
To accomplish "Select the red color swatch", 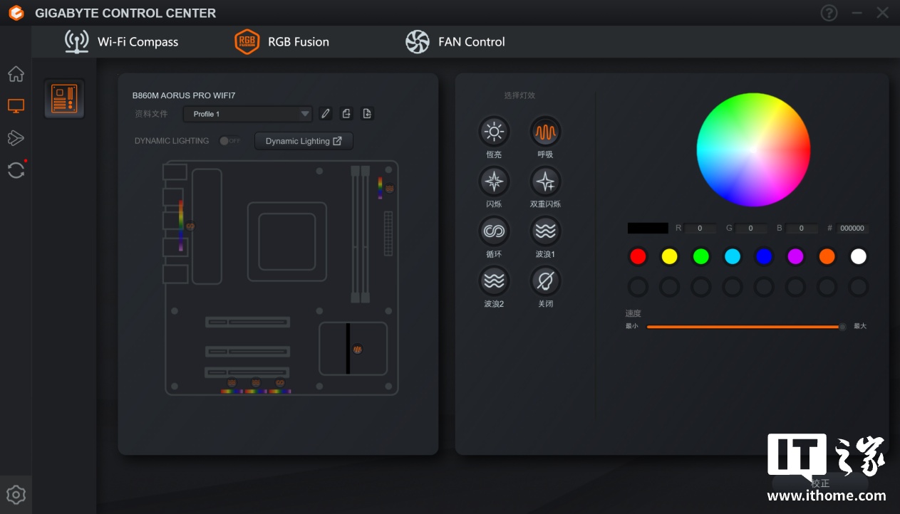I will [x=638, y=256].
